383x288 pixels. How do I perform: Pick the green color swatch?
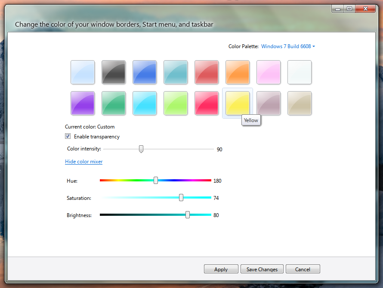point(114,103)
